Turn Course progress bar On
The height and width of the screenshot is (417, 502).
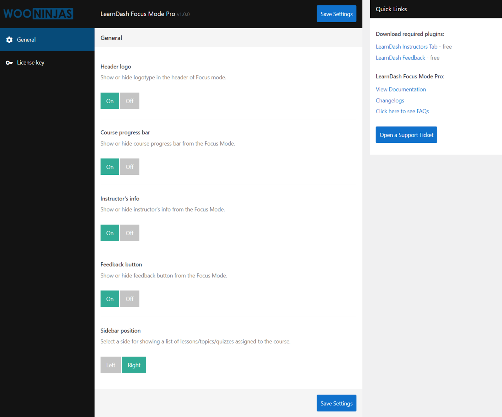click(x=110, y=167)
